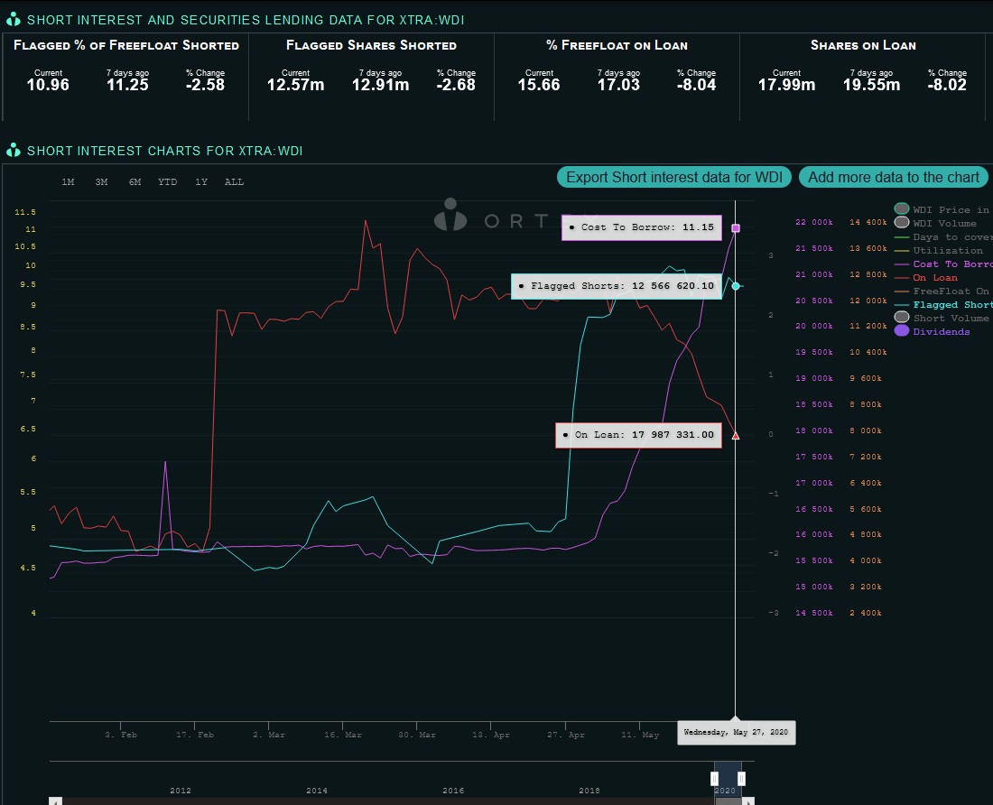Click the On Loan 17 987 331.00 tooltip

point(638,435)
